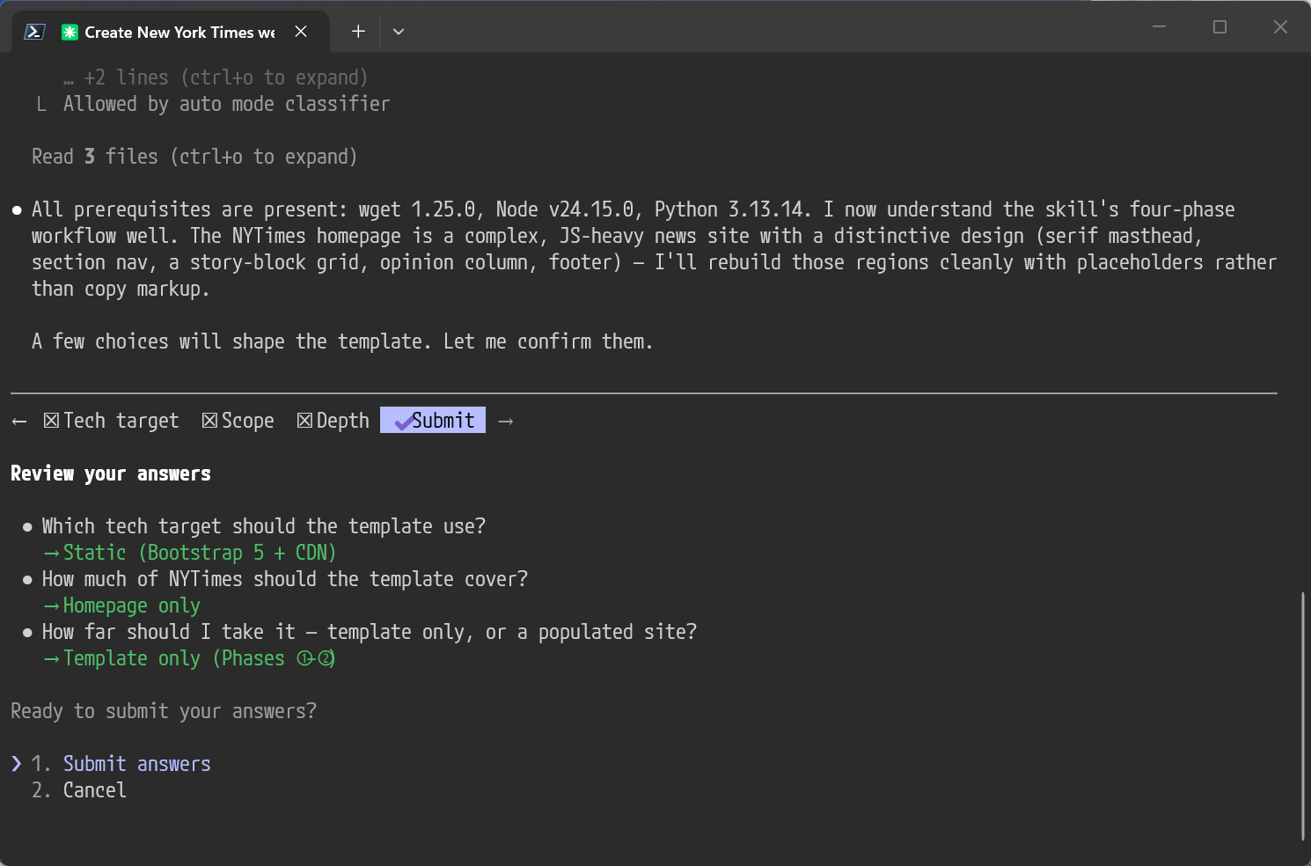This screenshot has height=866, width=1311.
Task: Select the Create New York Times tab
Action: click(x=171, y=32)
